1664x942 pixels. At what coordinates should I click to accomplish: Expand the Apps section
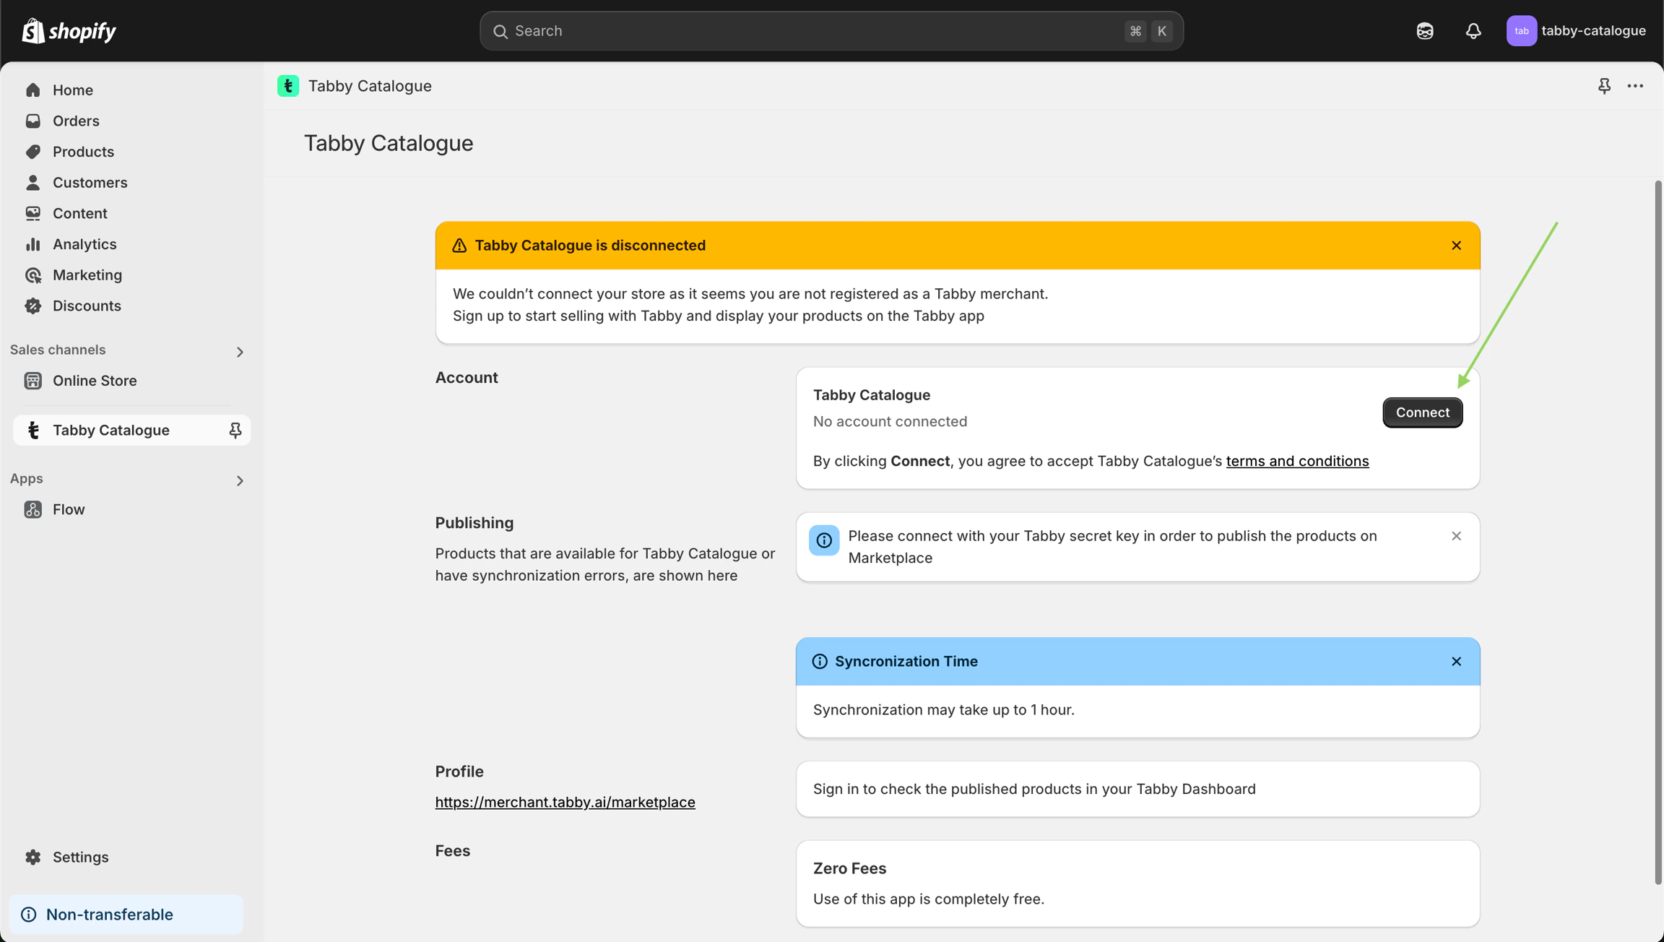[240, 480]
